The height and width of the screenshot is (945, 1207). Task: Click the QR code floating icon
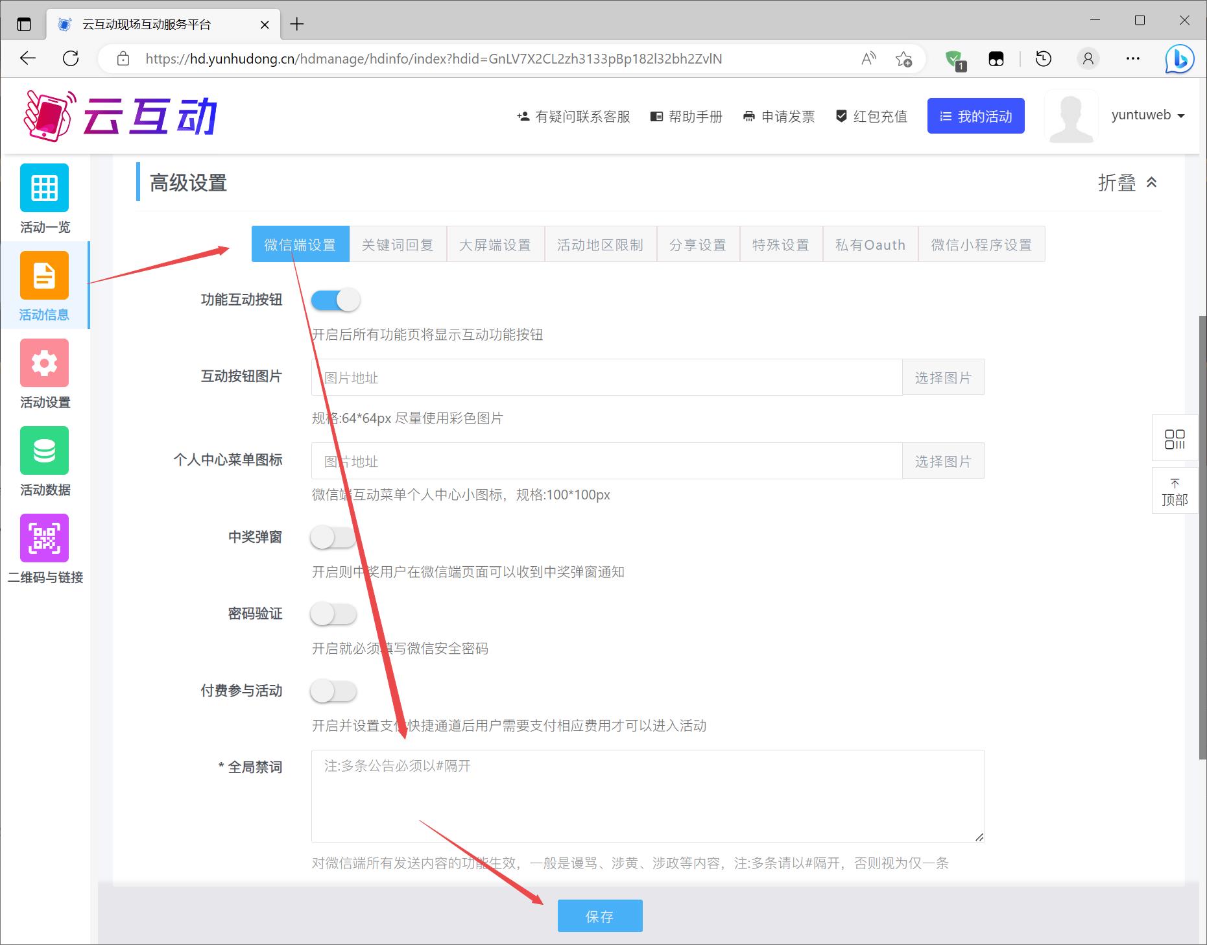[1175, 439]
